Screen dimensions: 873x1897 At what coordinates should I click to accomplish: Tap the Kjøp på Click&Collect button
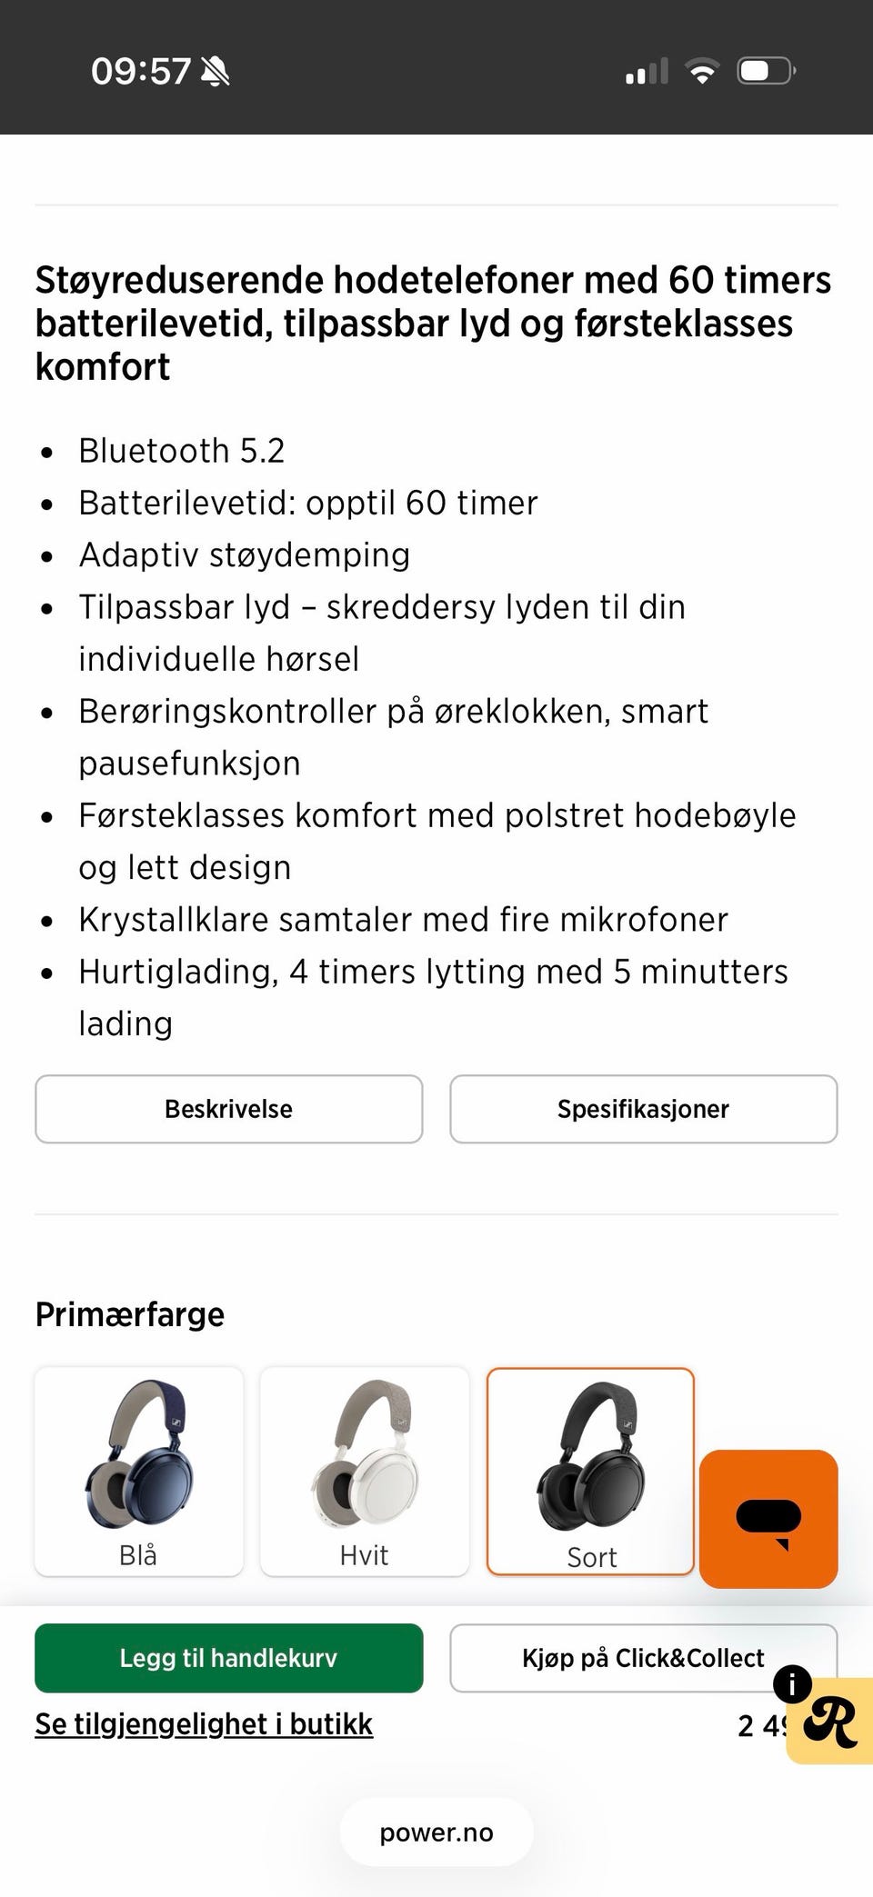point(643,1657)
